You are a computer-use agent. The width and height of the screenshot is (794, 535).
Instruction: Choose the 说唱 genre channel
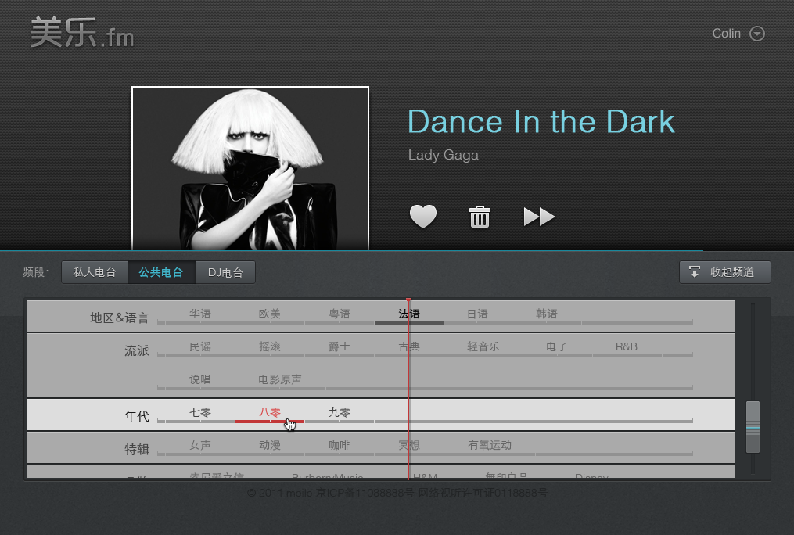(200, 379)
